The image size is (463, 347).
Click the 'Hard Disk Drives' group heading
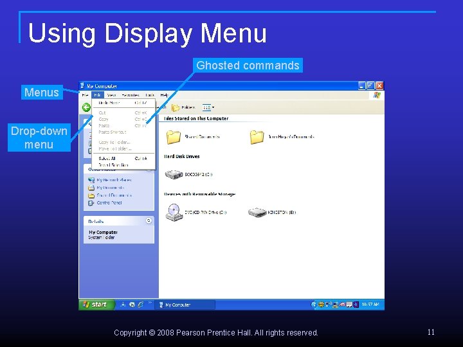coord(181,156)
